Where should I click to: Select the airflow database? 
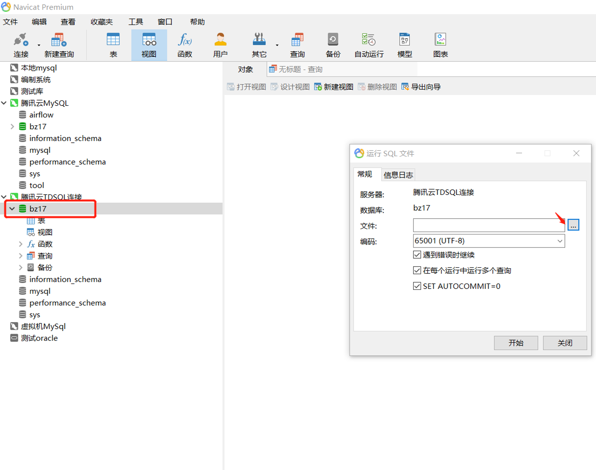41,115
